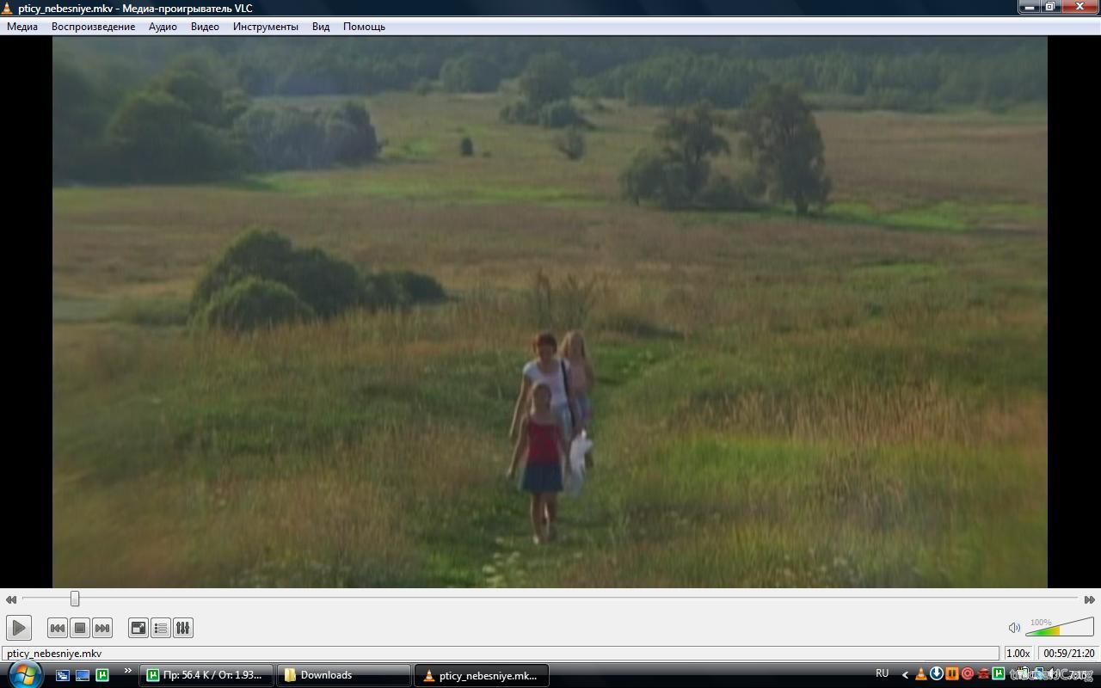Viewport: 1101px width, 688px height.
Task: Expand the Аудио menu
Action: click(x=163, y=27)
